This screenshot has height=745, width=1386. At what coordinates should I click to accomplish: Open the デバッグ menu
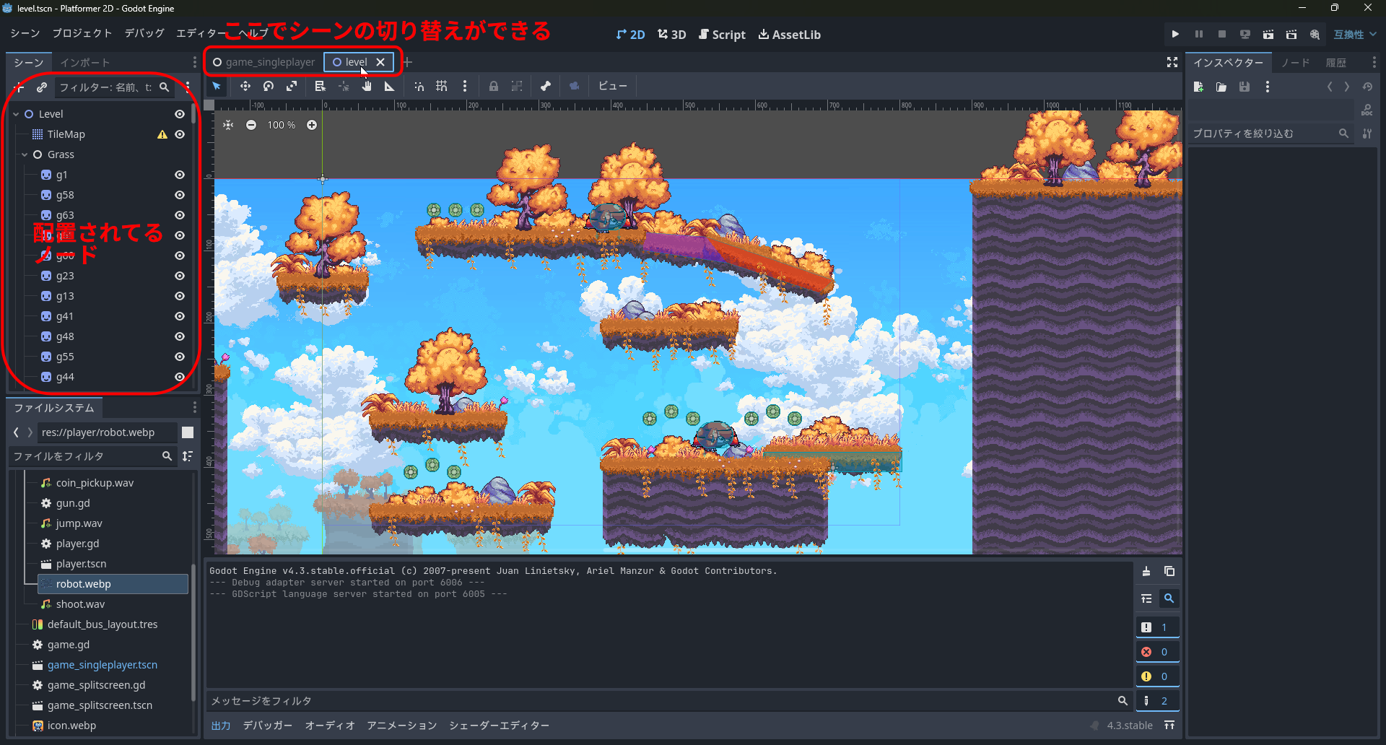[x=144, y=33]
